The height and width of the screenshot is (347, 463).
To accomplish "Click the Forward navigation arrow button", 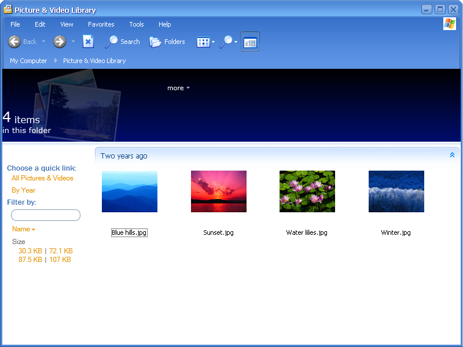I will coord(59,42).
